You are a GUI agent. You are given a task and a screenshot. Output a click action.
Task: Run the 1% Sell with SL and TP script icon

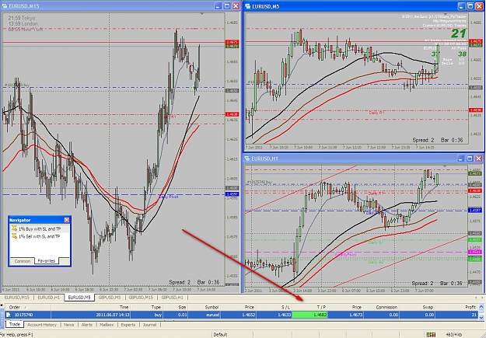(x=14, y=236)
